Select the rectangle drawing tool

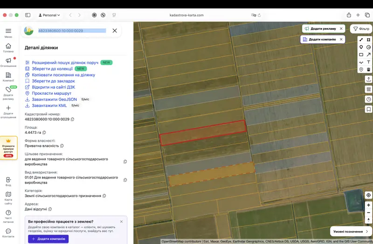361,54
